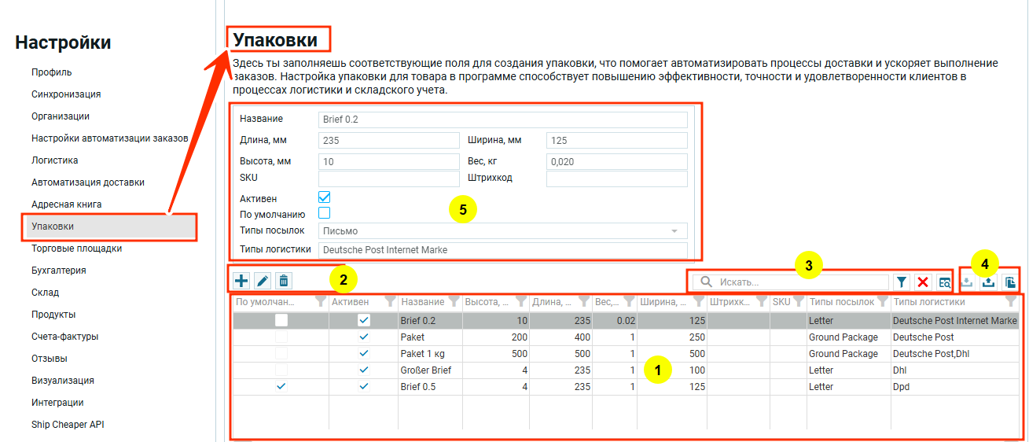Screen dimensions: 1029x442
Task: Uncheck the Активен checkbox in the form
Action: point(324,197)
